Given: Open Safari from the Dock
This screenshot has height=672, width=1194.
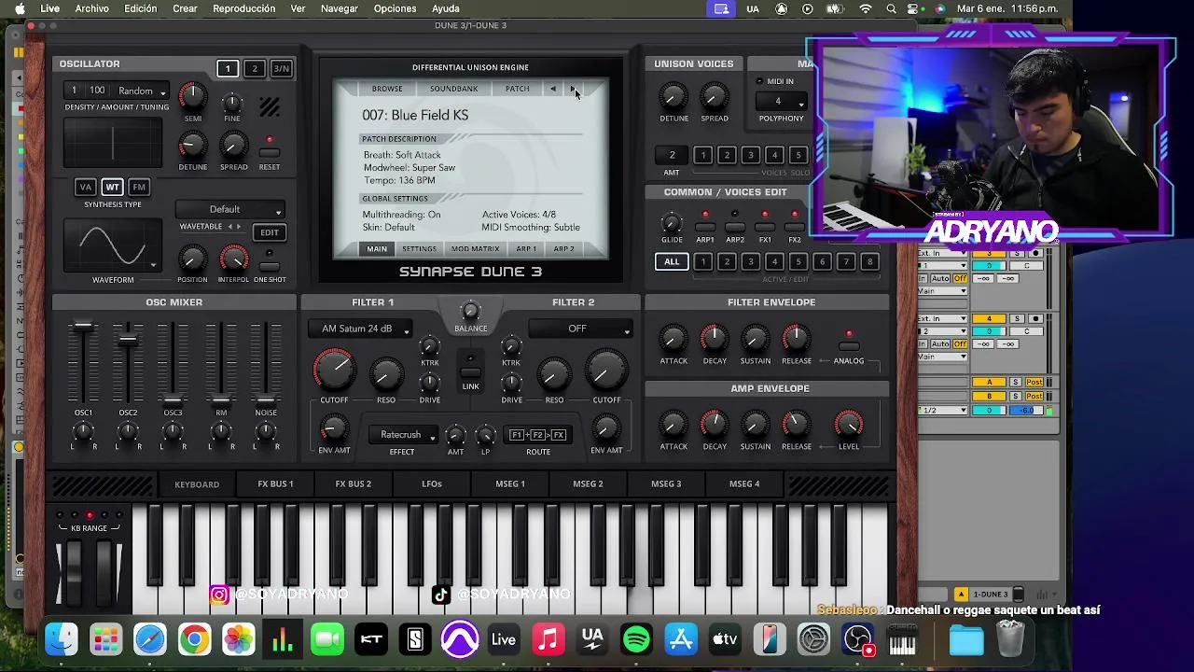Looking at the screenshot, I should [150, 640].
